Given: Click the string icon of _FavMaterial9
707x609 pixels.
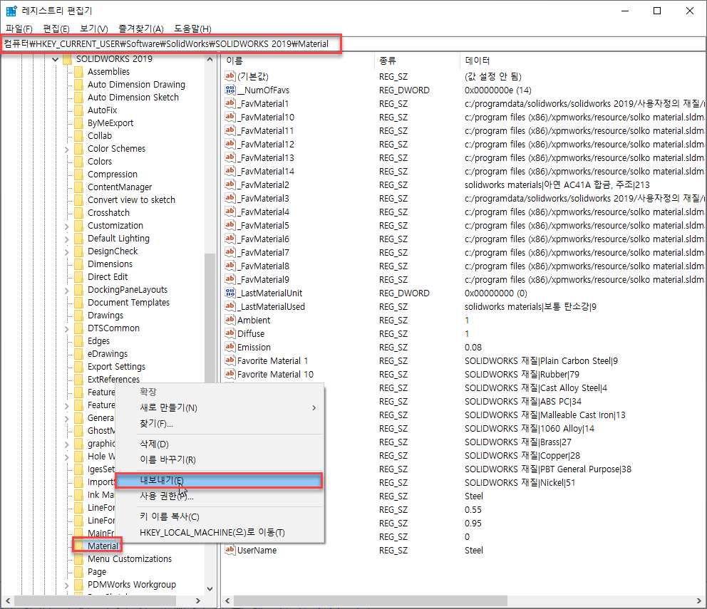Looking at the screenshot, I should click(230, 279).
